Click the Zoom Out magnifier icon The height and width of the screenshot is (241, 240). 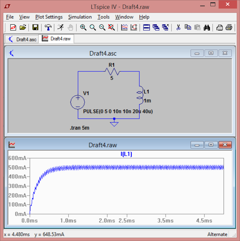(x=102, y=28)
